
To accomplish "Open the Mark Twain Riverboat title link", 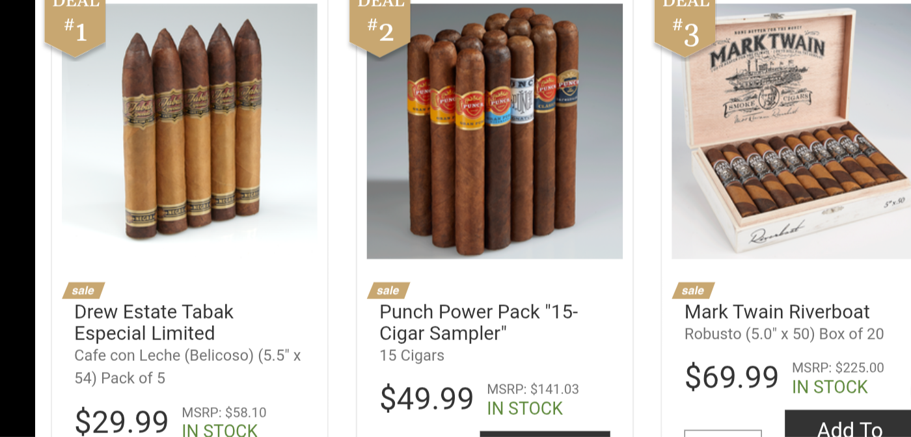I will pyautogui.click(x=777, y=312).
